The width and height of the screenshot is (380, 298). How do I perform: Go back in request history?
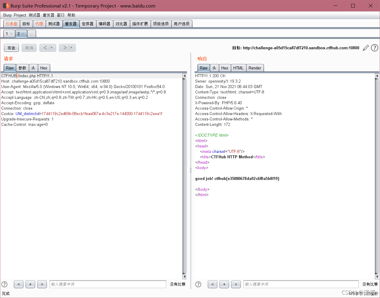[x=45, y=48]
